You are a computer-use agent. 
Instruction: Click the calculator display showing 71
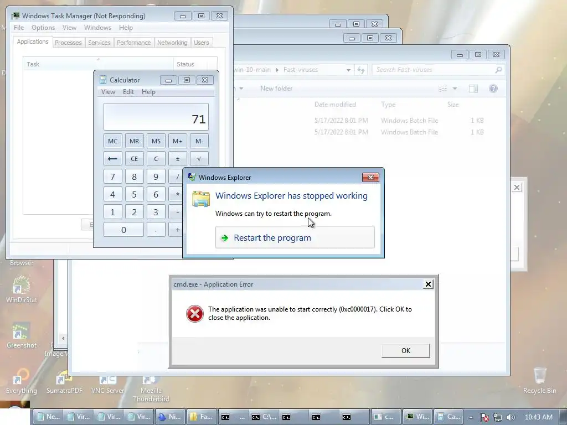(156, 117)
